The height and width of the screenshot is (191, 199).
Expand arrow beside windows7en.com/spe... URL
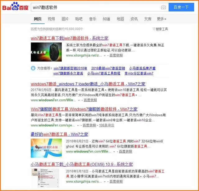(x=78, y=126)
